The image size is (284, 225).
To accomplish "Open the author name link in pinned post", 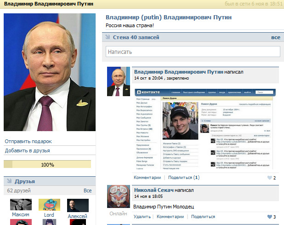I will [179, 72].
